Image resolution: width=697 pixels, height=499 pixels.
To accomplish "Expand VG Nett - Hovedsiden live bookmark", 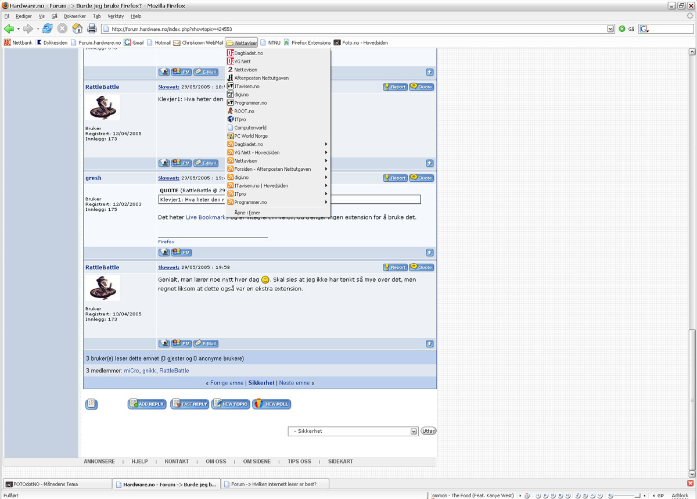I will tap(278, 152).
